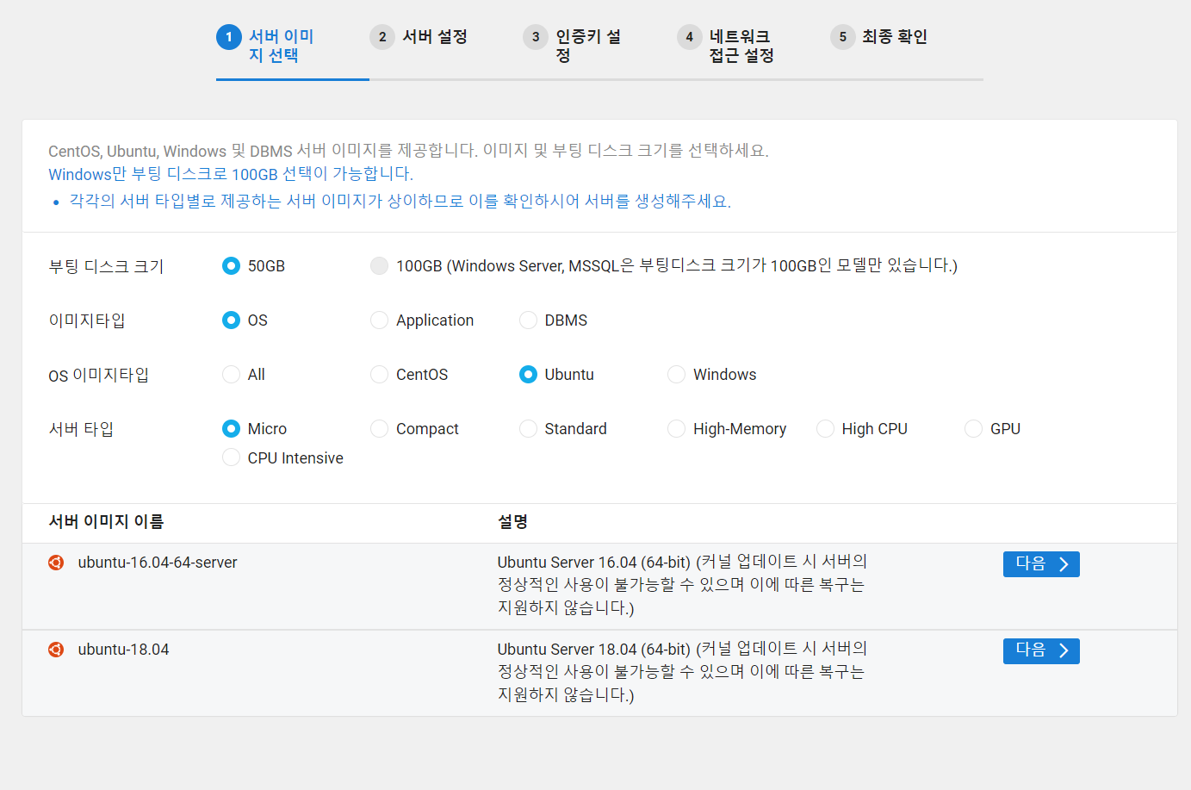Screen dimensions: 1191x790
Task: Click 다음 button for ubuntu-18.04
Action: tap(1041, 651)
